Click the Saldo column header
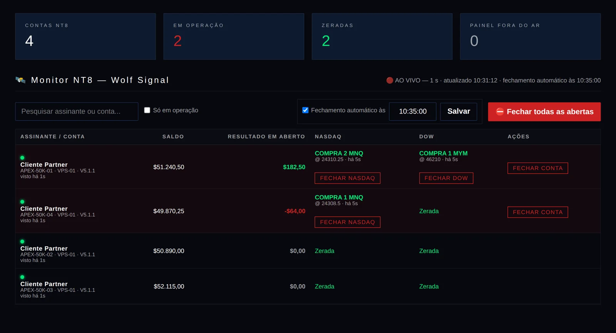 pos(173,137)
